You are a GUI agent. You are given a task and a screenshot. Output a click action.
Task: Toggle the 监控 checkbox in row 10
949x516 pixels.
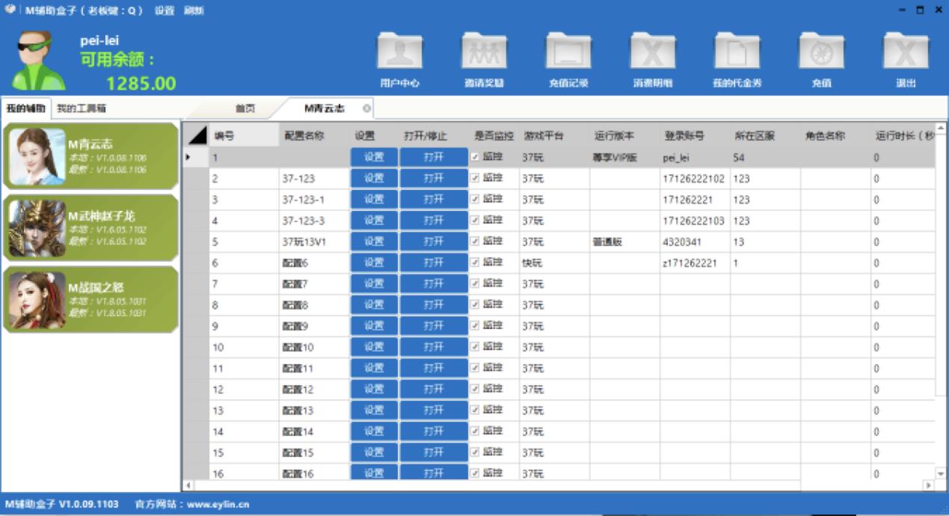(476, 346)
